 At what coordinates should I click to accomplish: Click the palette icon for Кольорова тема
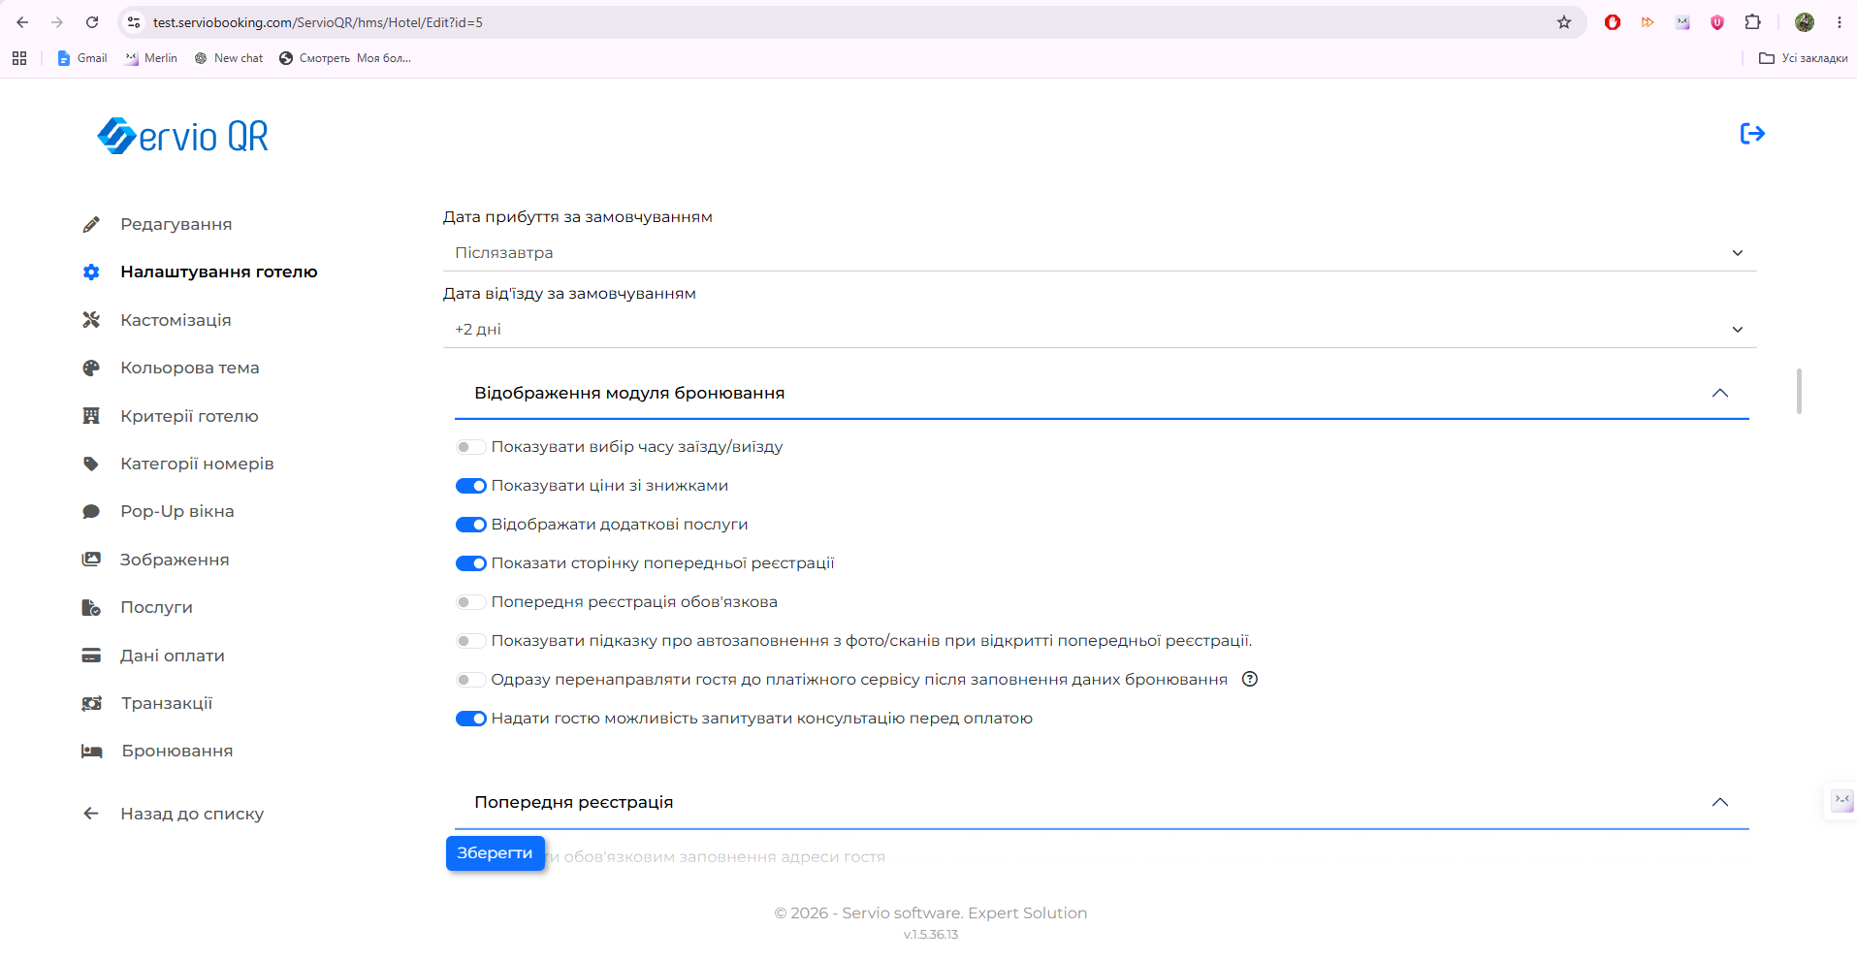(91, 368)
